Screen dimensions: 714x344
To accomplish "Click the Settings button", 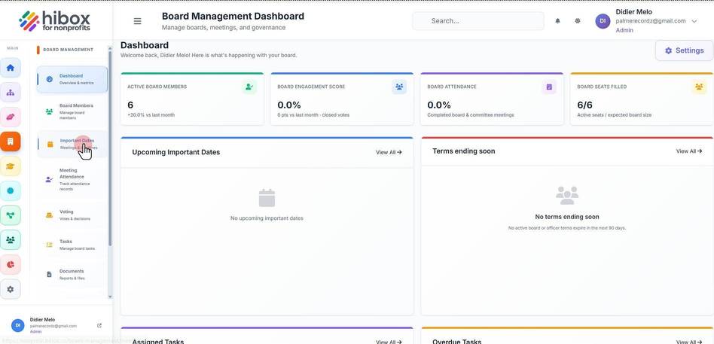I will point(684,50).
